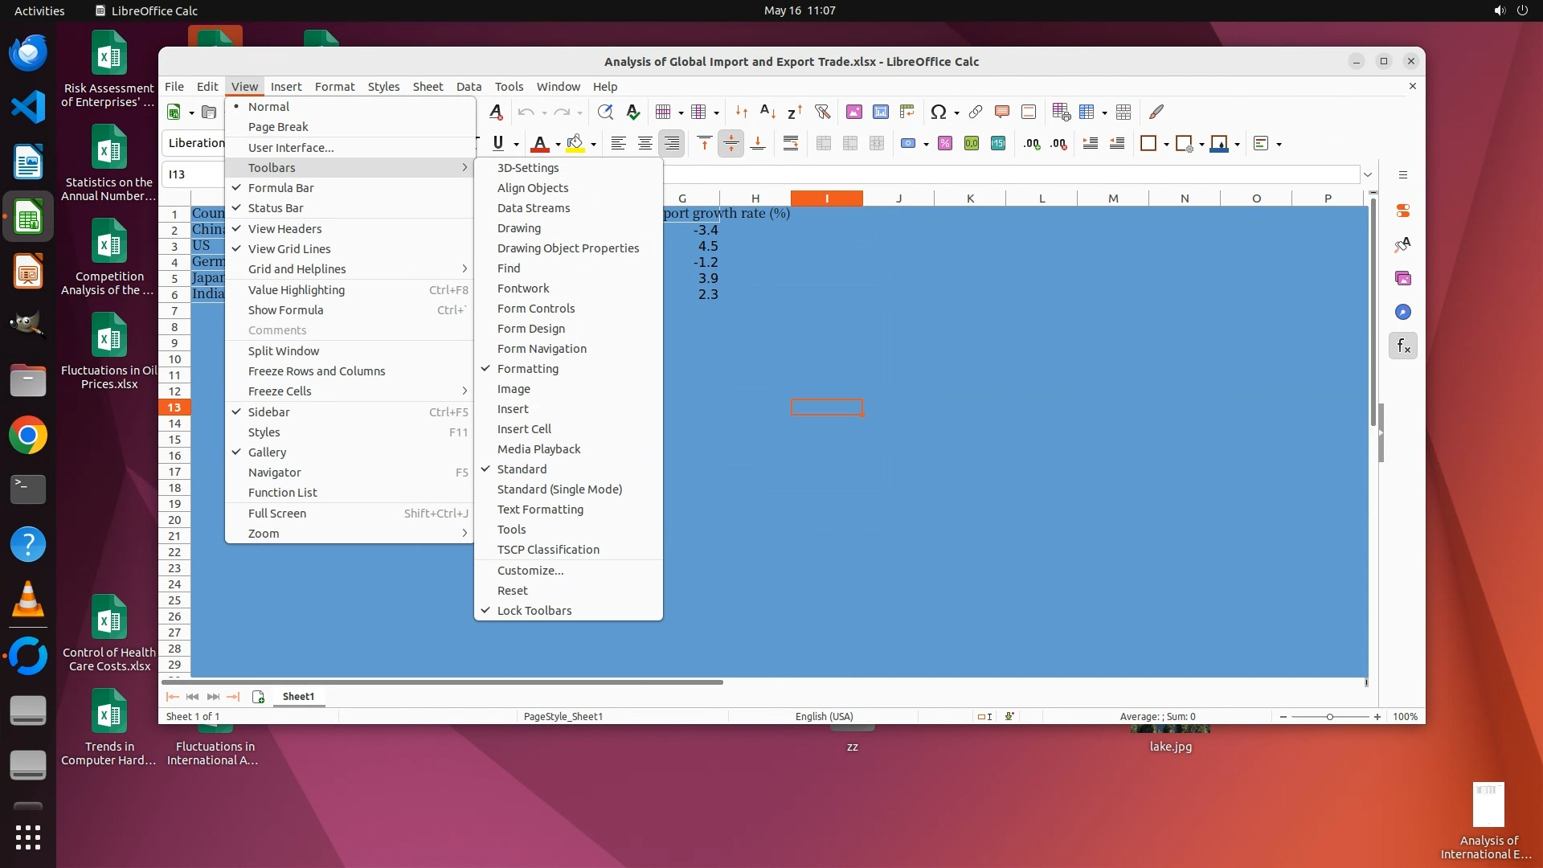Open the Borders dropdown arrow
This screenshot has width=1543, height=868.
[1165, 144]
